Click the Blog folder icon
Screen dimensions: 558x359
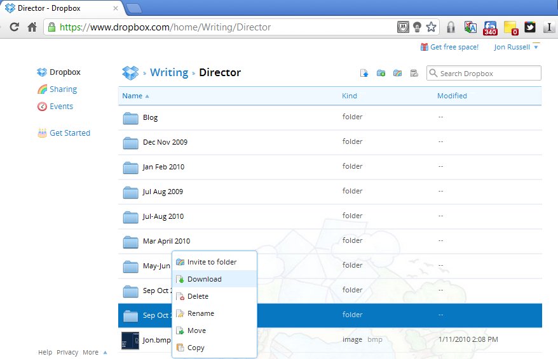[131, 118]
